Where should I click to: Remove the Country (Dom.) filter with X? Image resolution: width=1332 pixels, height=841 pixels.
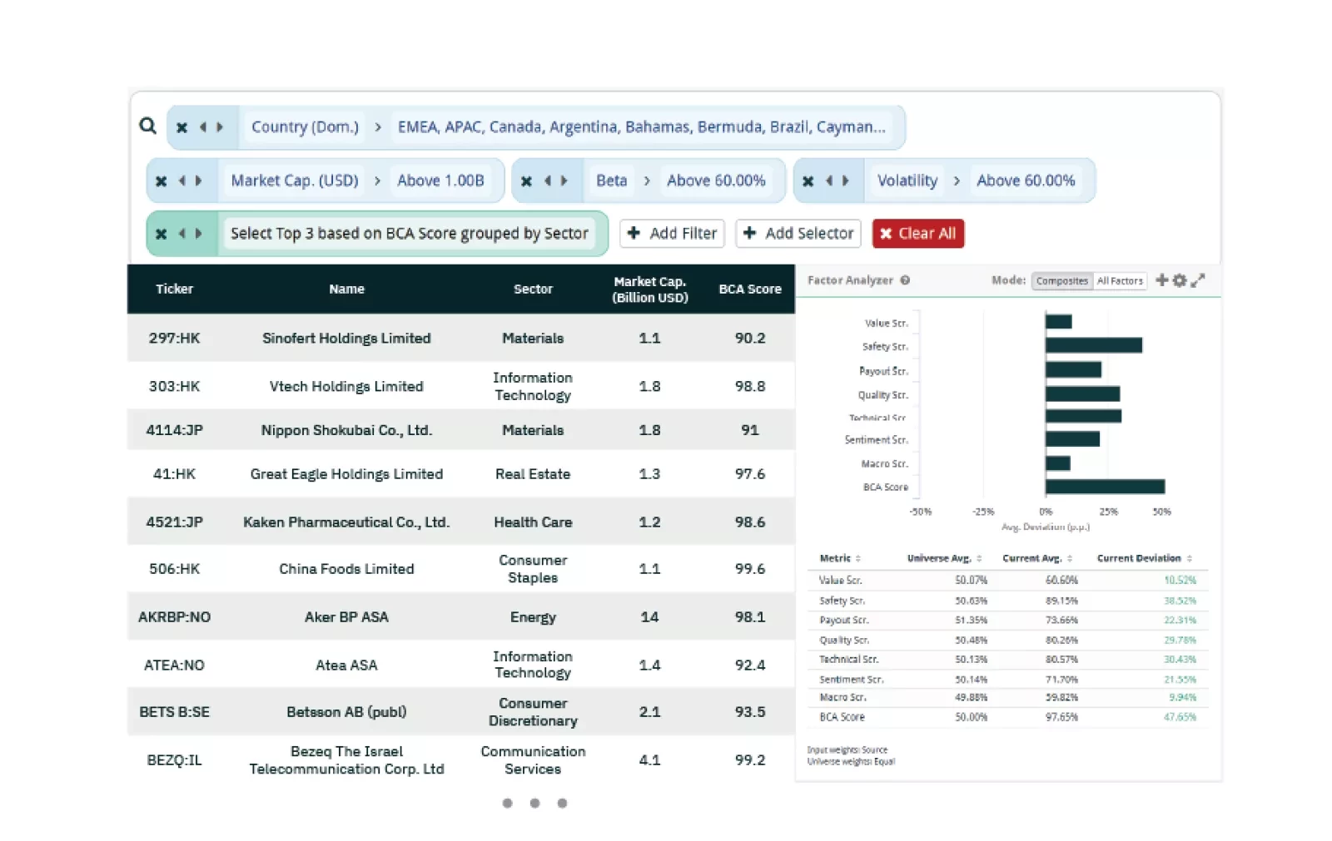pyautogui.click(x=181, y=127)
